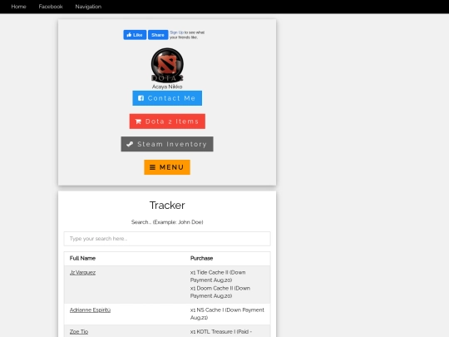Screen dimensions: 449x337
Task: Click the Doom Cache II purchase text
Action: pos(220,292)
